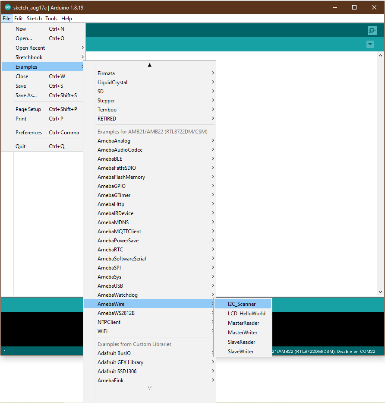385x403 pixels.
Task: Open WiFi examples
Action: point(150,331)
